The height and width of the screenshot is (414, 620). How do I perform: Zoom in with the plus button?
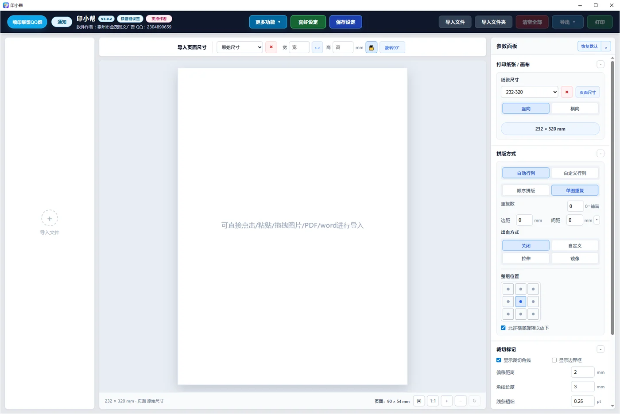pos(447,401)
